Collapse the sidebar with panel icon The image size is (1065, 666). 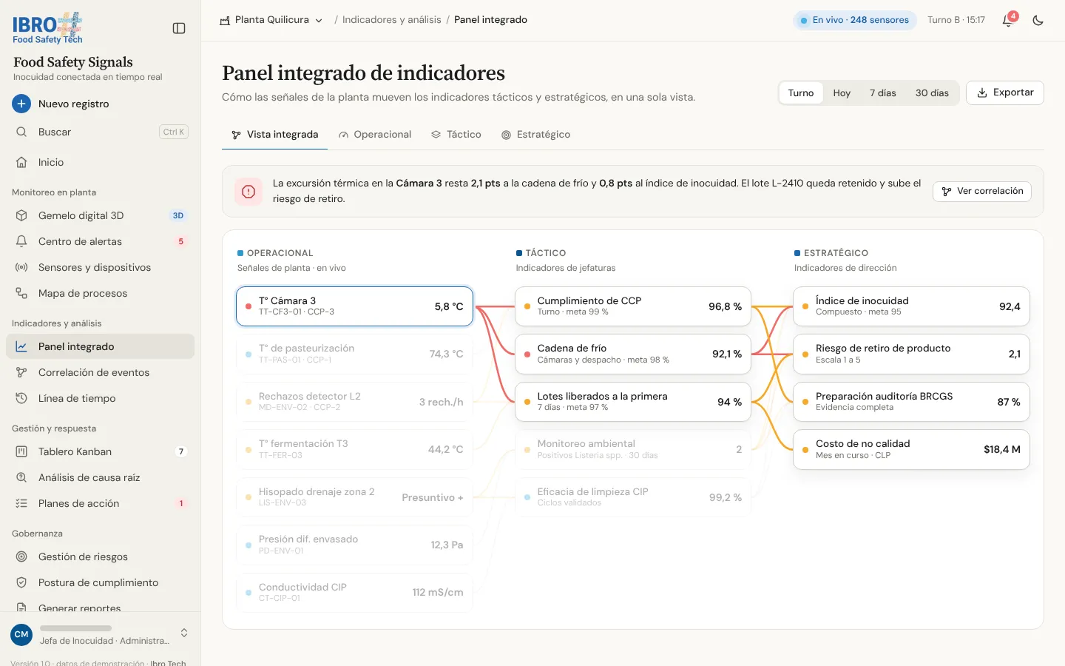point(179,28)
